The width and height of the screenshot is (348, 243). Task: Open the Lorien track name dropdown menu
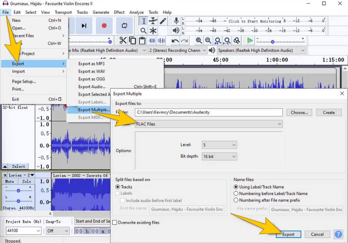(21, 175)
